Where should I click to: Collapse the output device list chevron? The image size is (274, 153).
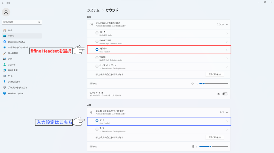point(227,25)
